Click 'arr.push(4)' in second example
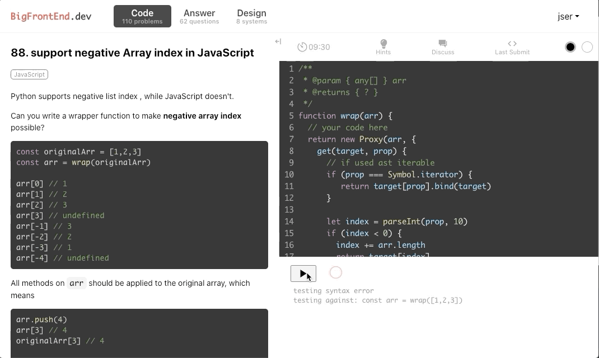This screenshot has width=599, height=358. 41,319
